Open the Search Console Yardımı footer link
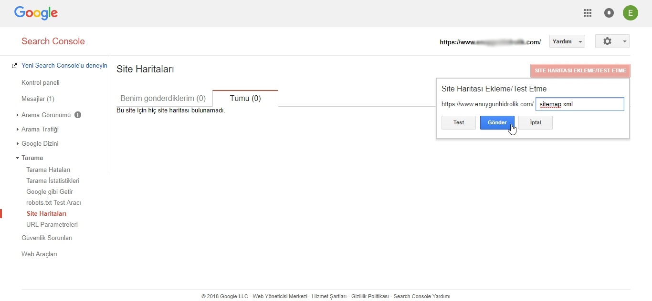This screenshot has height=301, width=652. click(x=422, y=296)
